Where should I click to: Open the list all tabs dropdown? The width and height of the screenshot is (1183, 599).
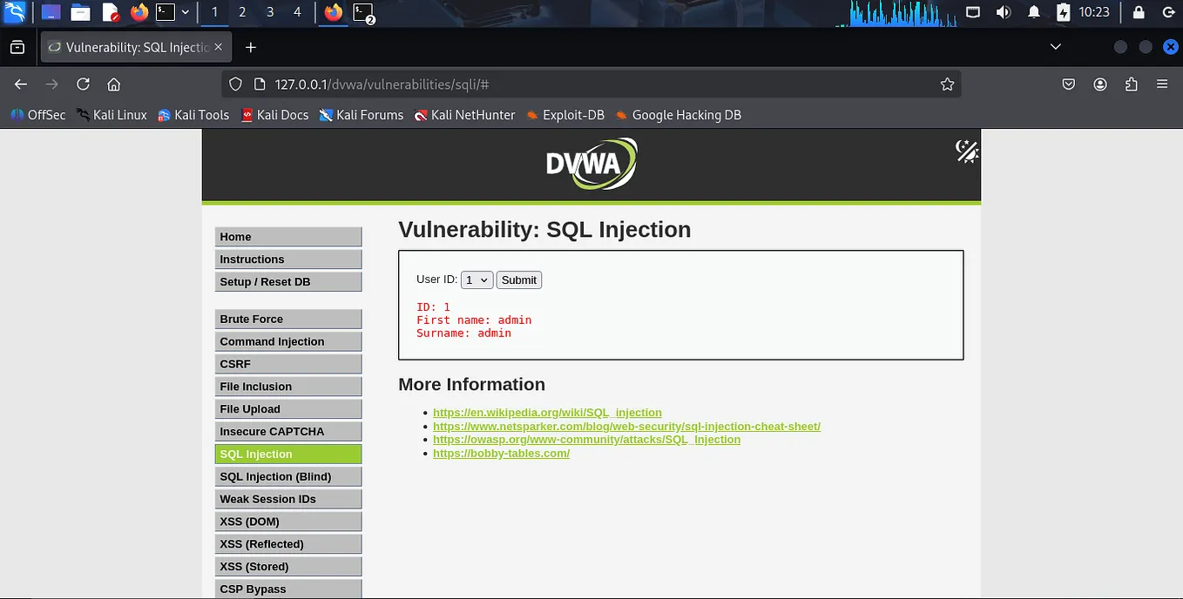[x=1055, y=47]
